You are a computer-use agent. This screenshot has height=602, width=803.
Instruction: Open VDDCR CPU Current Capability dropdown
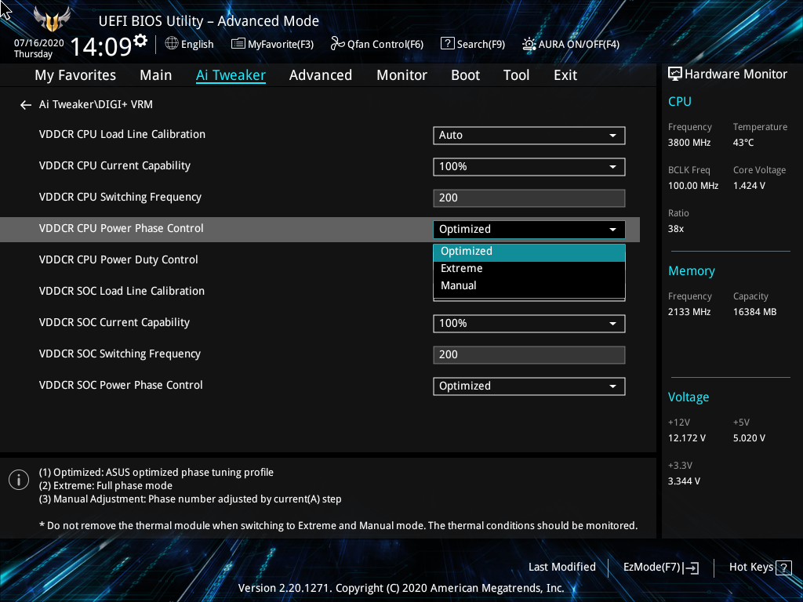pos(529,167)
